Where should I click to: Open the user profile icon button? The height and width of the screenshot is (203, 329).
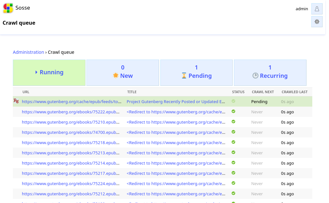pyautogui.click(x=317, y=9)
